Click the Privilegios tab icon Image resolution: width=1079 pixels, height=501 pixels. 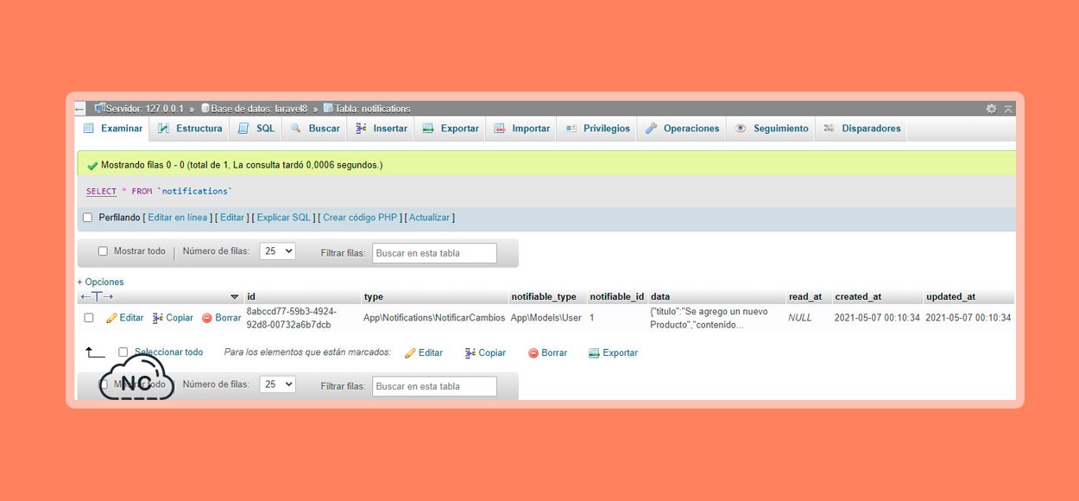(571, 129)
